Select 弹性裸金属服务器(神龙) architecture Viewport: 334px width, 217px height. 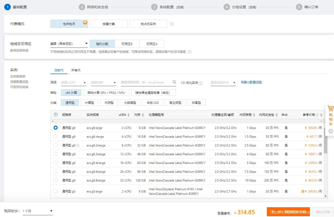(x=154, y=93)
